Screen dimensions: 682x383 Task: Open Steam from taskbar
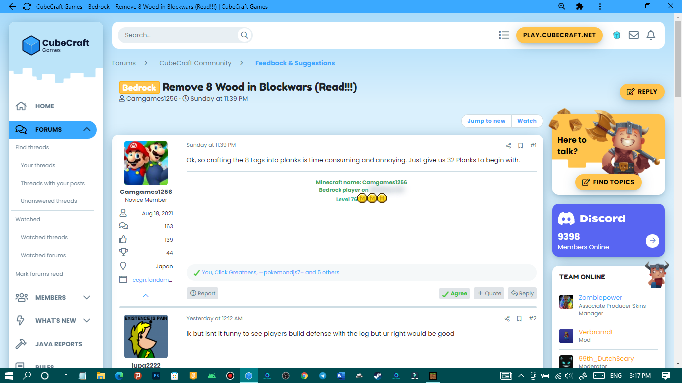[377, 376]
